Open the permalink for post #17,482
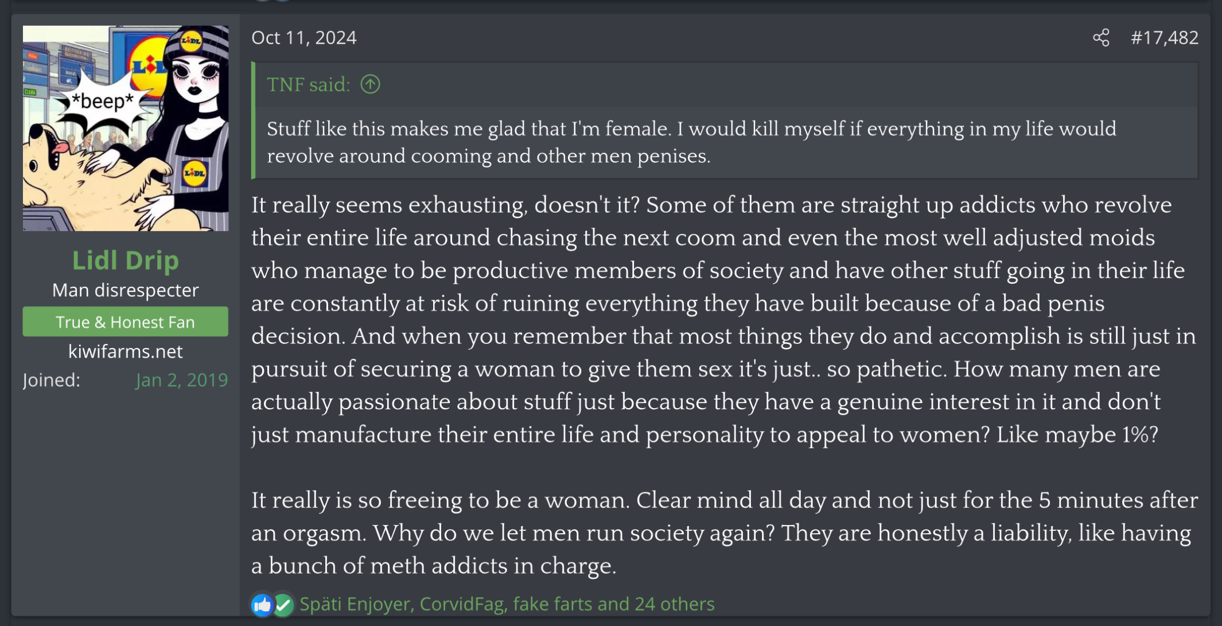 [x=1164, y=38]
